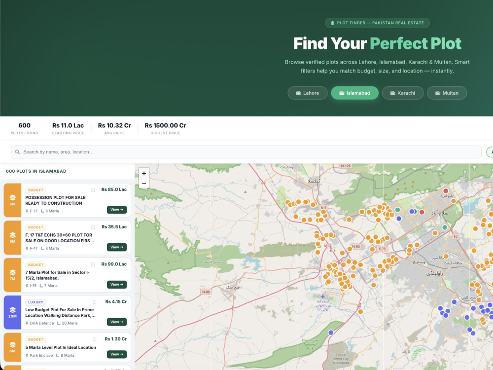
Task: Click location pin icon next to Park Enclave
Action: click(x=27, y=356)
